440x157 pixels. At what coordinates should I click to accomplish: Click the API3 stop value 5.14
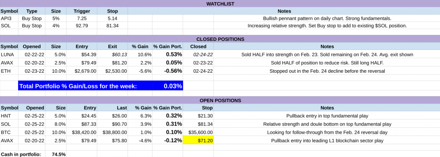point(112,18)
